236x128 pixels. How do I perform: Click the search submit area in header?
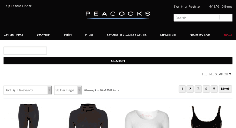[226, 18]
